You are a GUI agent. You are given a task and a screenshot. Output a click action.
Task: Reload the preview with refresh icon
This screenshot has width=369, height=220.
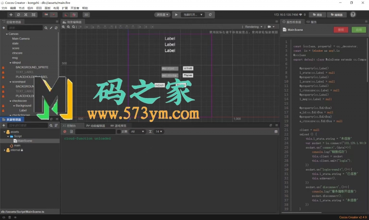[210, 14]
